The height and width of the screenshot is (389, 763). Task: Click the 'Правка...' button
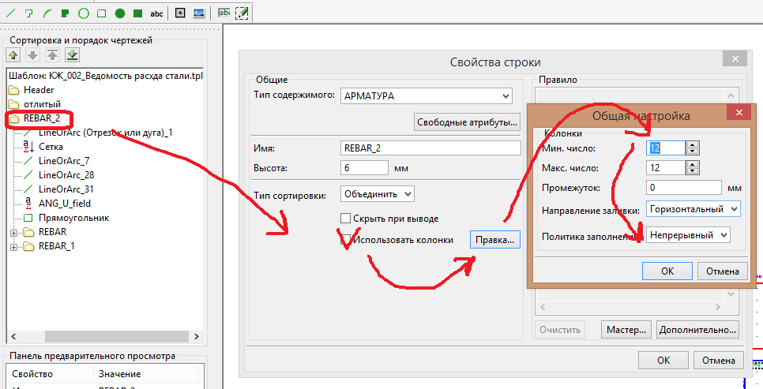tap(495, 239)
